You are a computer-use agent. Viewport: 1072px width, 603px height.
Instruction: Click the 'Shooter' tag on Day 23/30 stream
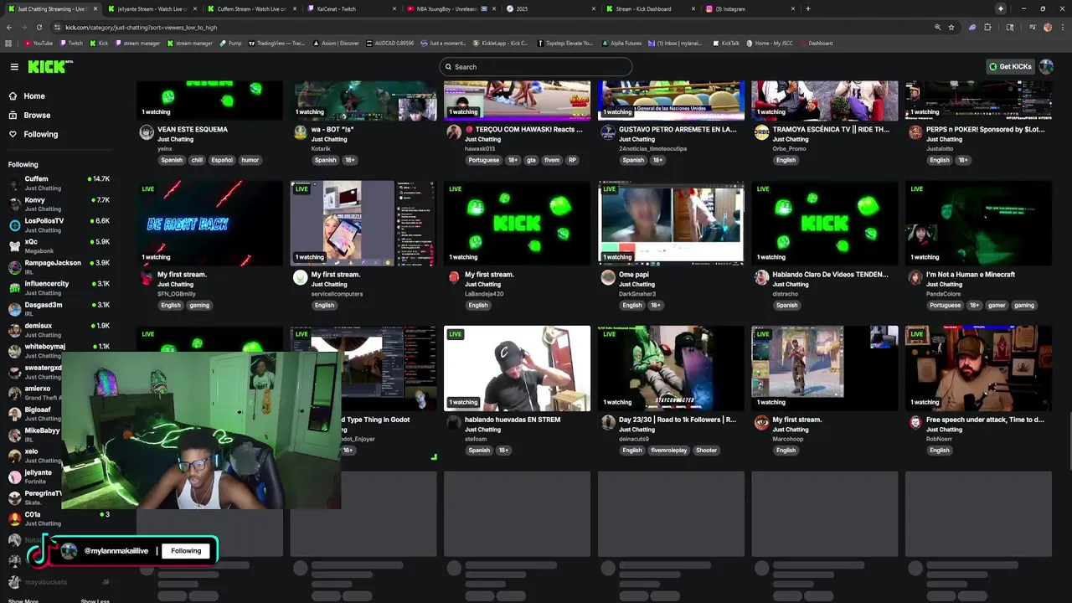coord(706,451)
